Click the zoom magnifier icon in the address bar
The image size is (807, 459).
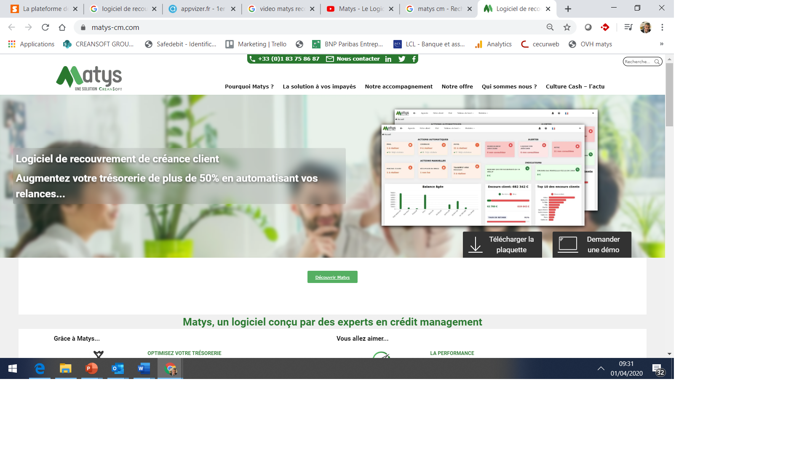pos(550,27)
